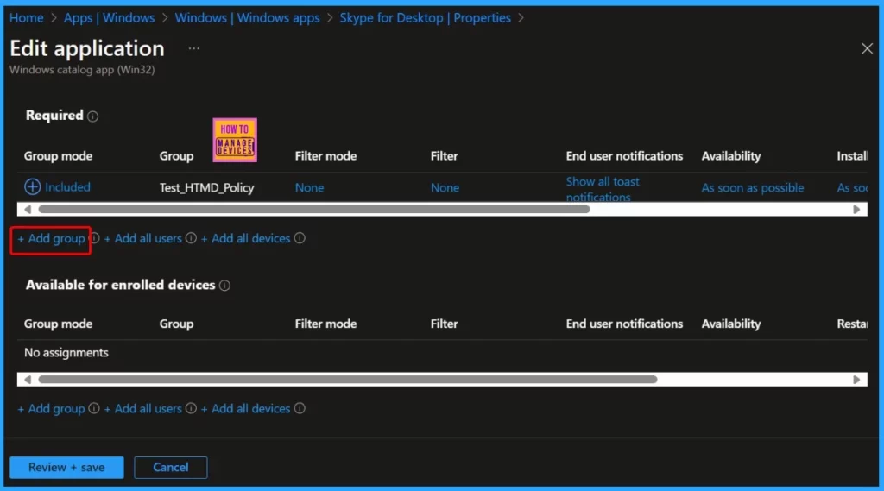Screen dimensions: 884x491
Task: Click Available table Group column header
Action: pyautogui.click(x=176, y=324)
